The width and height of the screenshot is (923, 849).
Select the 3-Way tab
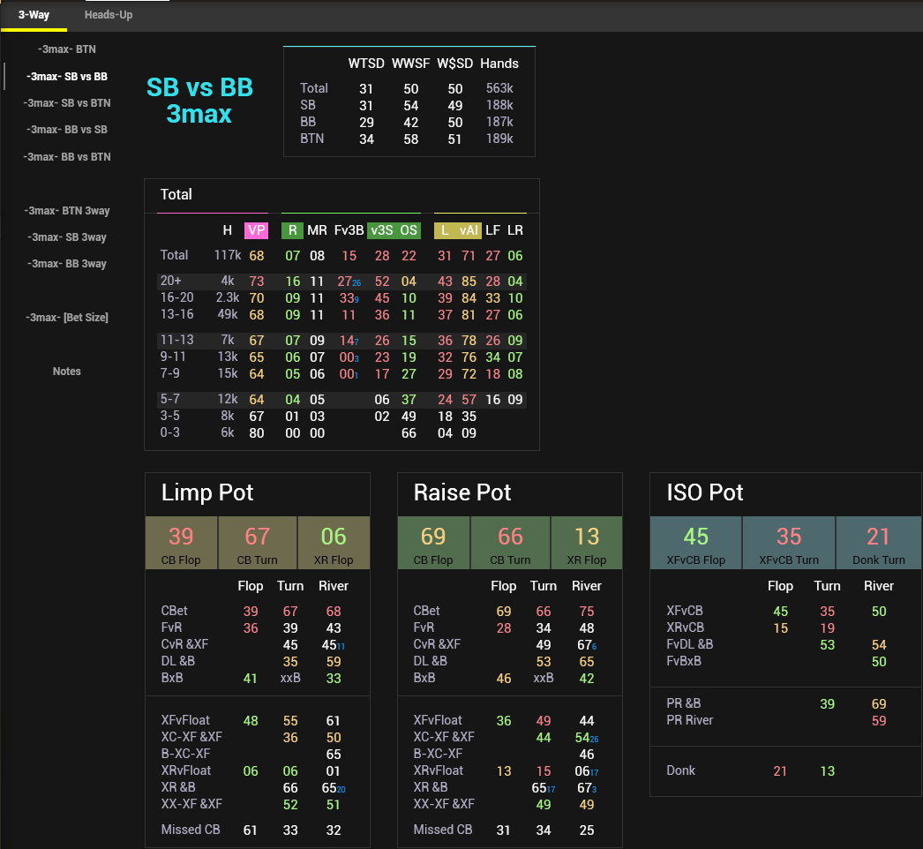coord(34,15)
